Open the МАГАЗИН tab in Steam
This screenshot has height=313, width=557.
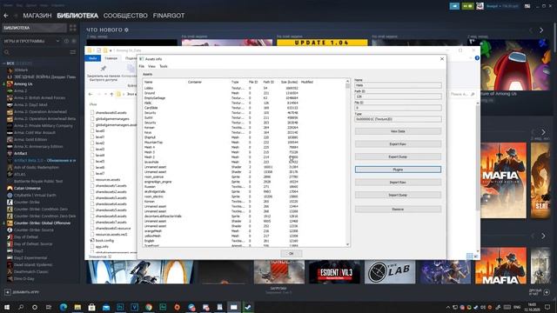(37, 16)
